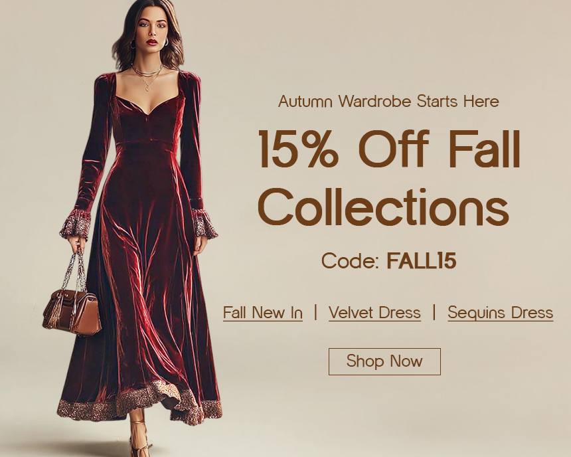Open the Velvet Dress link
The height and width of the screenshot is (457, 571).
click(374, 313)
